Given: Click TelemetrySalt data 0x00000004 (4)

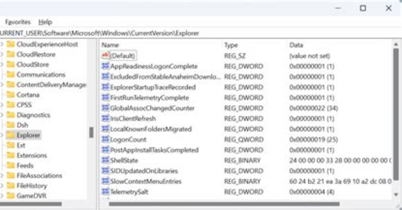Looking at the screenshot, I should click(312, 192).
